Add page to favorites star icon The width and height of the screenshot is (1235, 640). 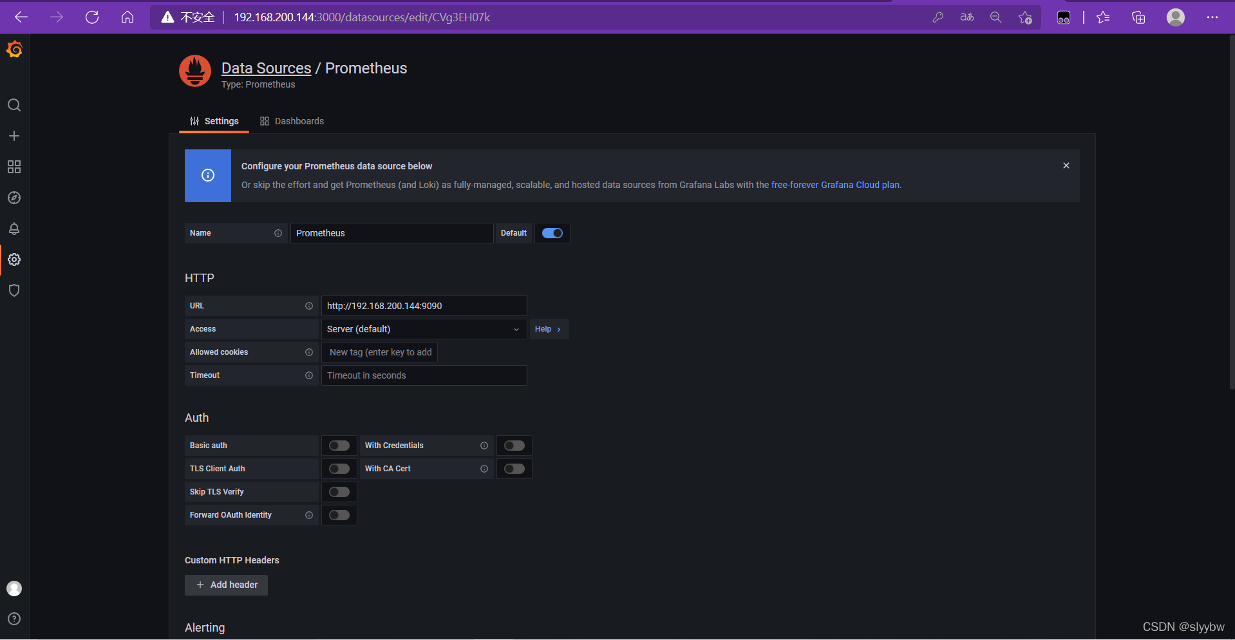click(1025, 17)
